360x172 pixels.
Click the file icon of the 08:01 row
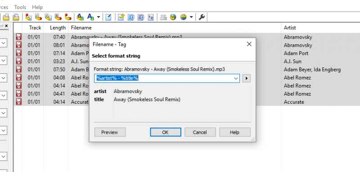coord(18,45)
